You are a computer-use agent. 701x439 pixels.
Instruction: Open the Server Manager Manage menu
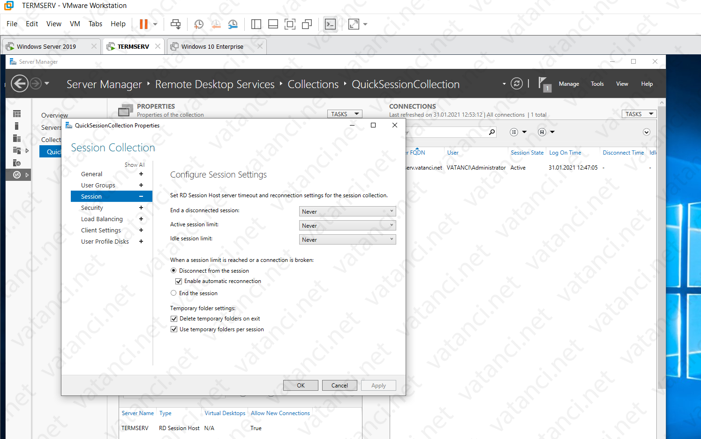tap(569, 84)
